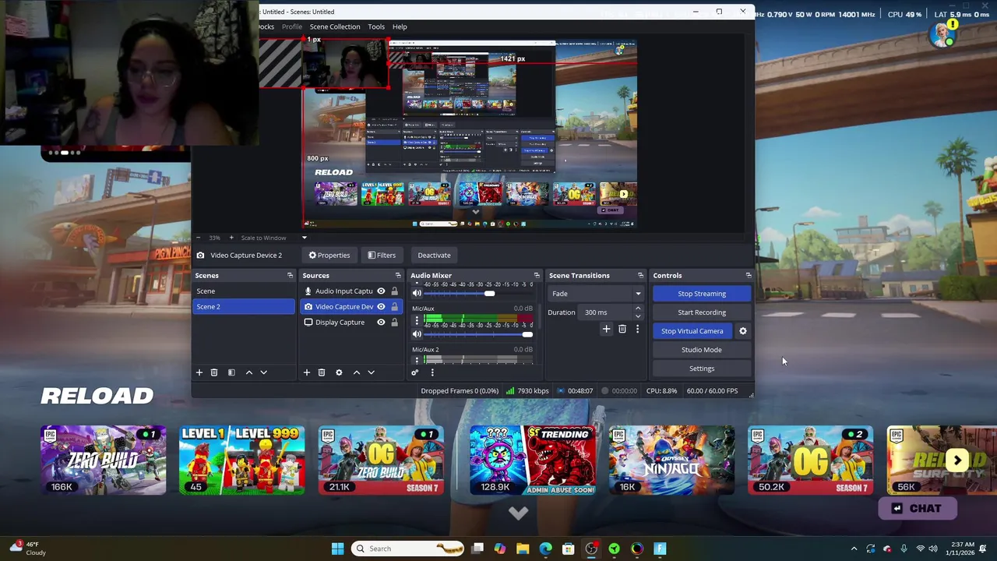
Task: Float the Scenes dock
Action: (x=290, y=275)
